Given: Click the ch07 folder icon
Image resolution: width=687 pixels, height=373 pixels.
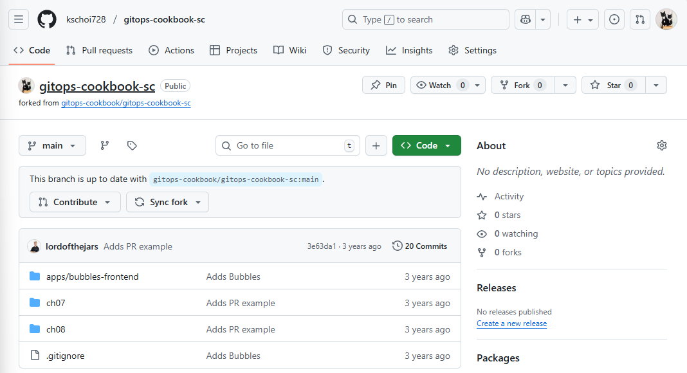Looking at the screenshot, I should click(35, 302).
